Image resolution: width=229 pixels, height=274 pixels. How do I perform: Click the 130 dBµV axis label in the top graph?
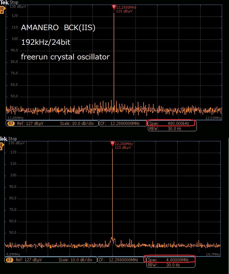point(18,7)
